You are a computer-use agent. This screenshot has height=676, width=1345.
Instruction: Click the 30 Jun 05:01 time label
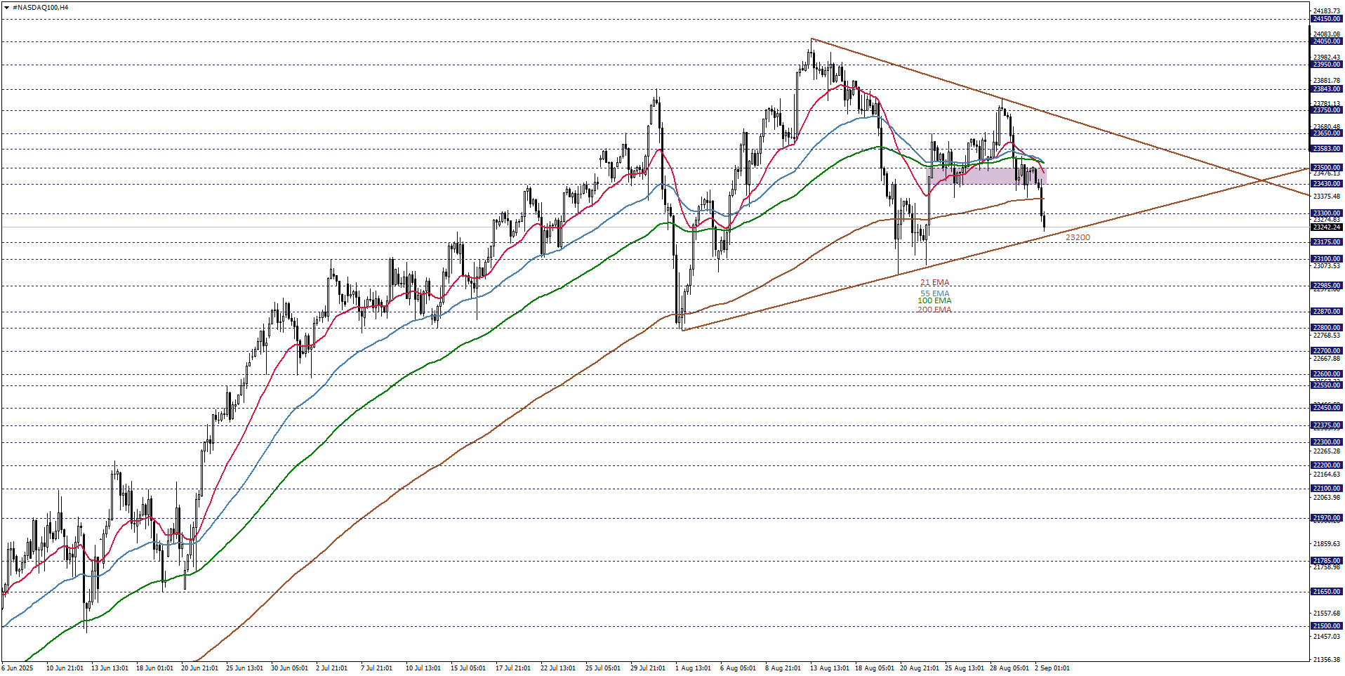click(x=289, y=668)
